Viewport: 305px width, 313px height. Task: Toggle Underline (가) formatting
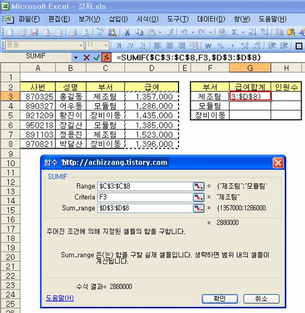(x=143, y=46)
